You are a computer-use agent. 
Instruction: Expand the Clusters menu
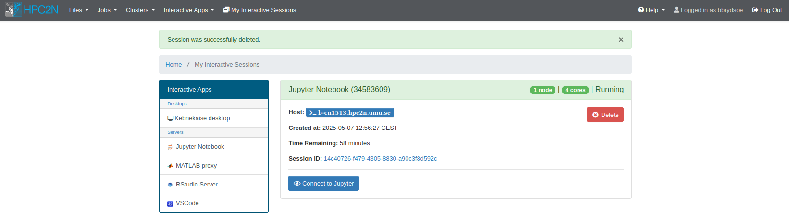tap(140, 10)
